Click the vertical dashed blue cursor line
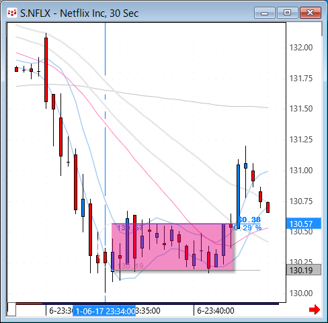This screenshot has height=323, width=328. 105,163
